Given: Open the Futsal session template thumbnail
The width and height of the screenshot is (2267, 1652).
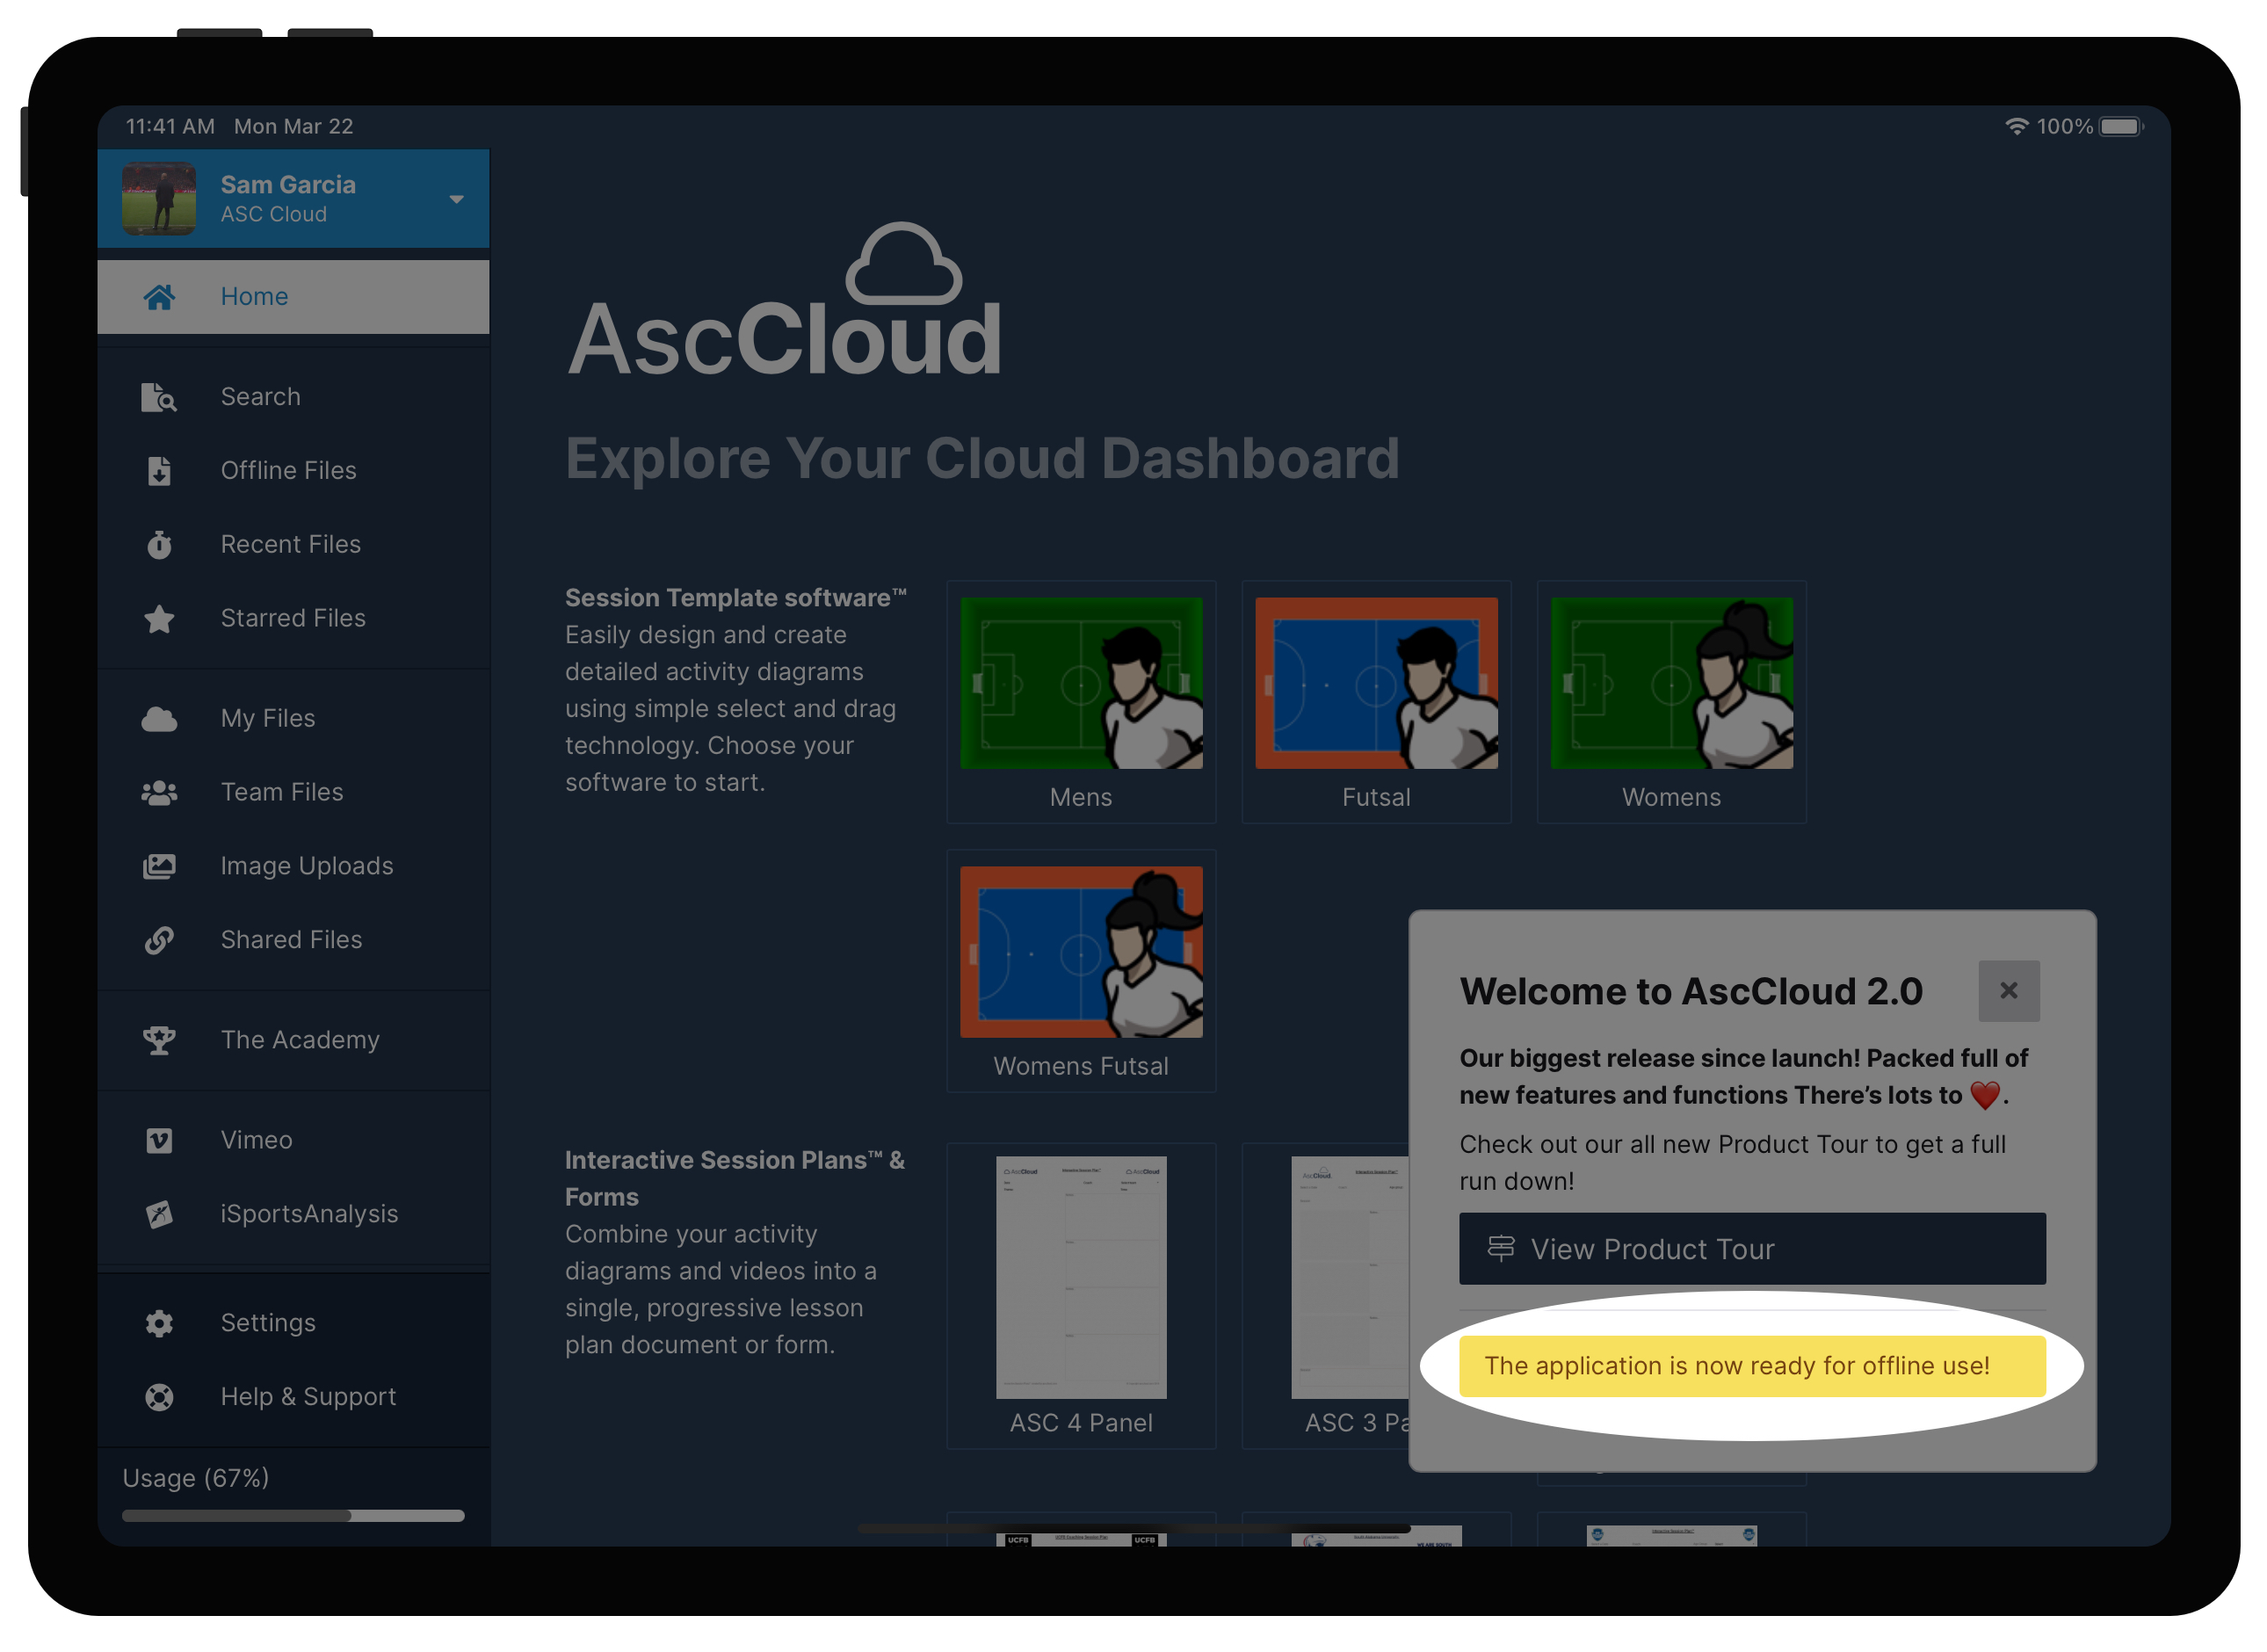Looking at the screenshot, I should [1376, 684].
